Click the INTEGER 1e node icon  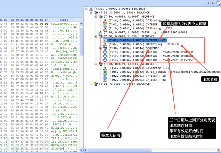click(x=105, y=76)
